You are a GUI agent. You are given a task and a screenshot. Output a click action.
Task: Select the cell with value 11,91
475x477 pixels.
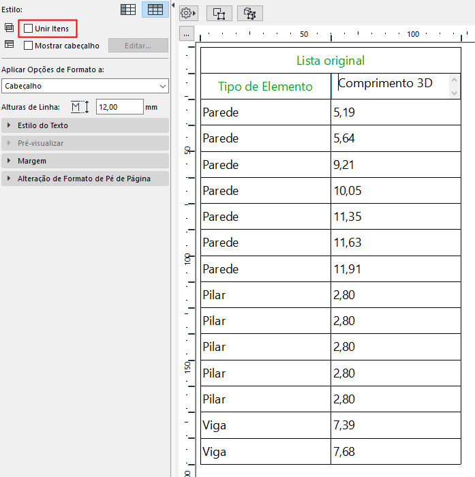pyautogui.click(x=396, y=269)
